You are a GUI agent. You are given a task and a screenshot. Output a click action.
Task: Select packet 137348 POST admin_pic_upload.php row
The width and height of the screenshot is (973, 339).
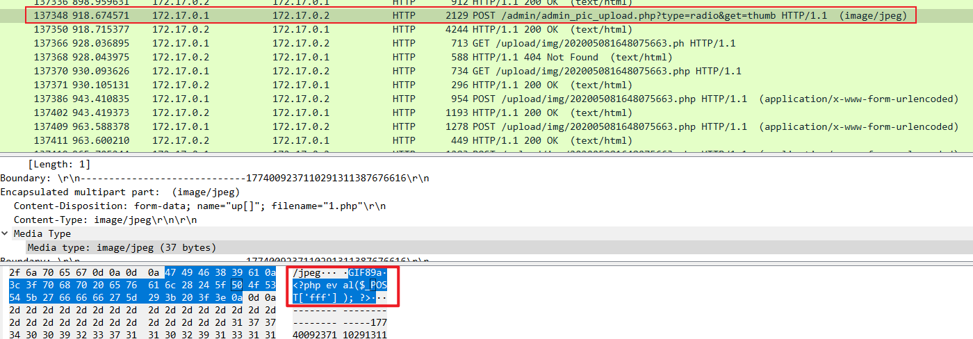click(486, 15)
